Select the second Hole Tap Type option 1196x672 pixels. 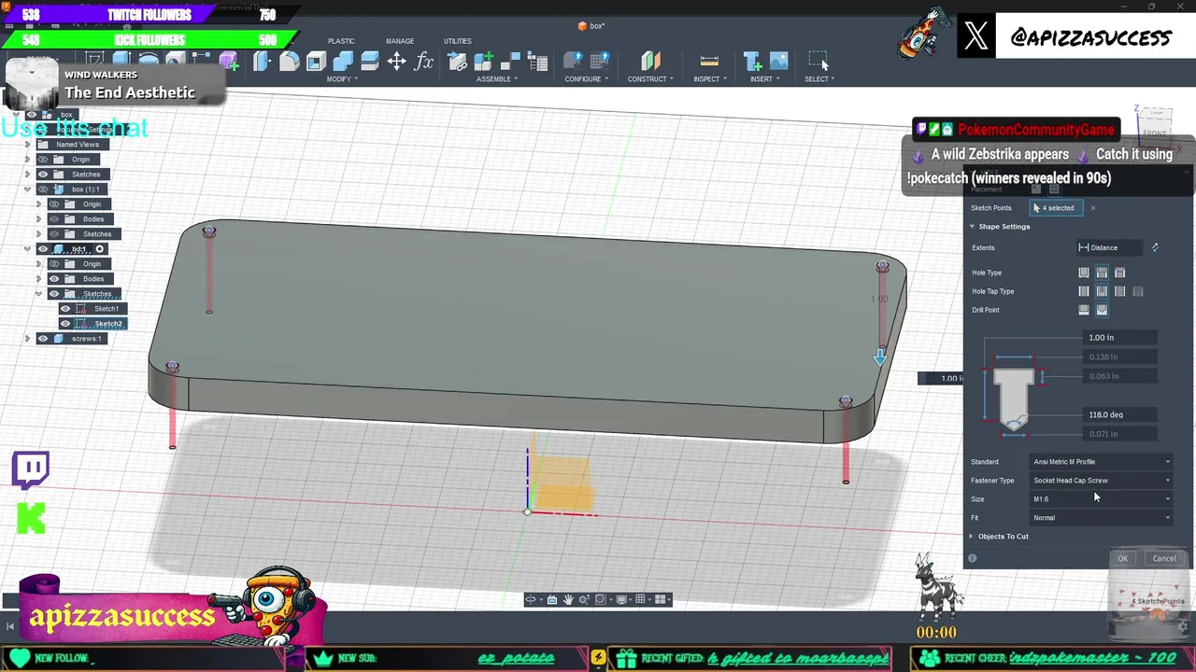coord(1102,291)
